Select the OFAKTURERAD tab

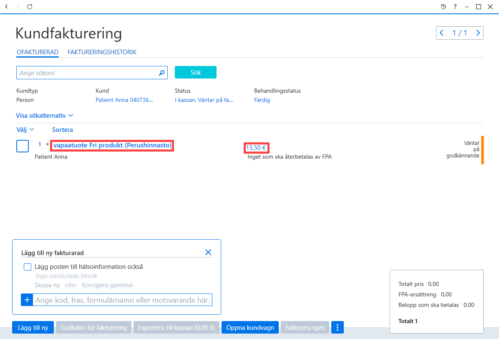(38, 52)
